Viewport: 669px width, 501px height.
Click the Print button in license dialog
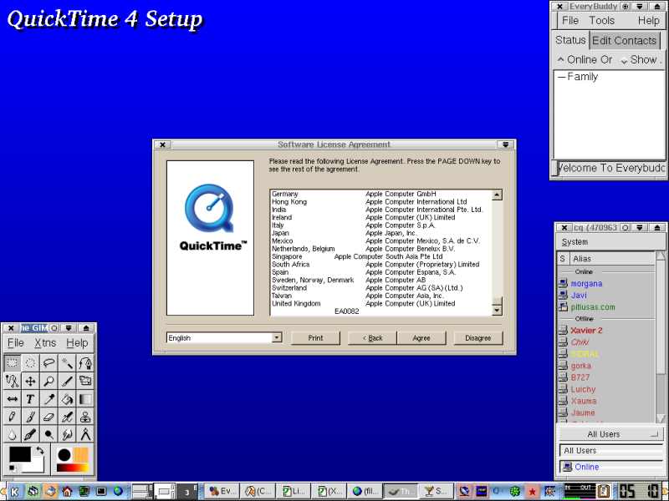[315, 338]
